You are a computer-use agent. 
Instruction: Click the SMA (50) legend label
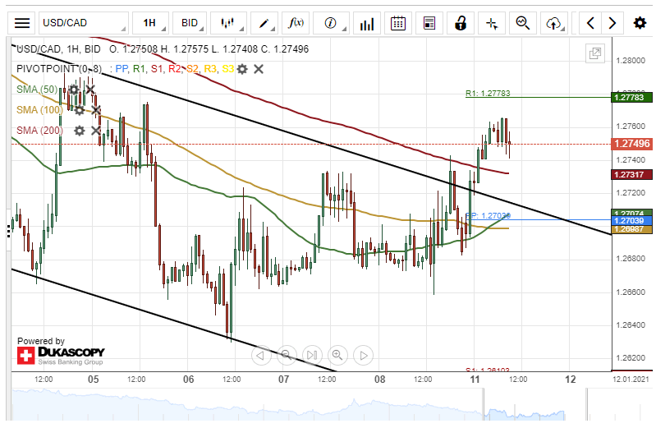(37, 90)
